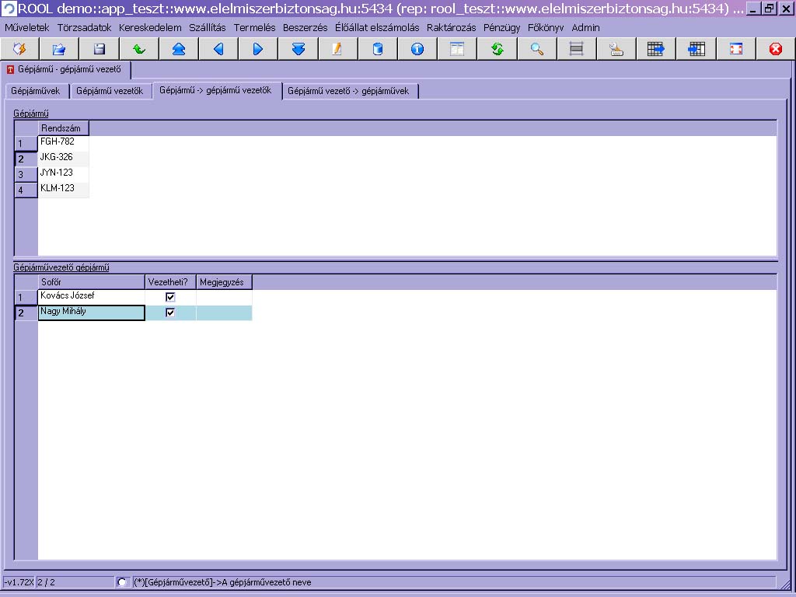Go to previous record with left arrow
Viewport: 796px width, 597px height.
[x=218, y=49]
